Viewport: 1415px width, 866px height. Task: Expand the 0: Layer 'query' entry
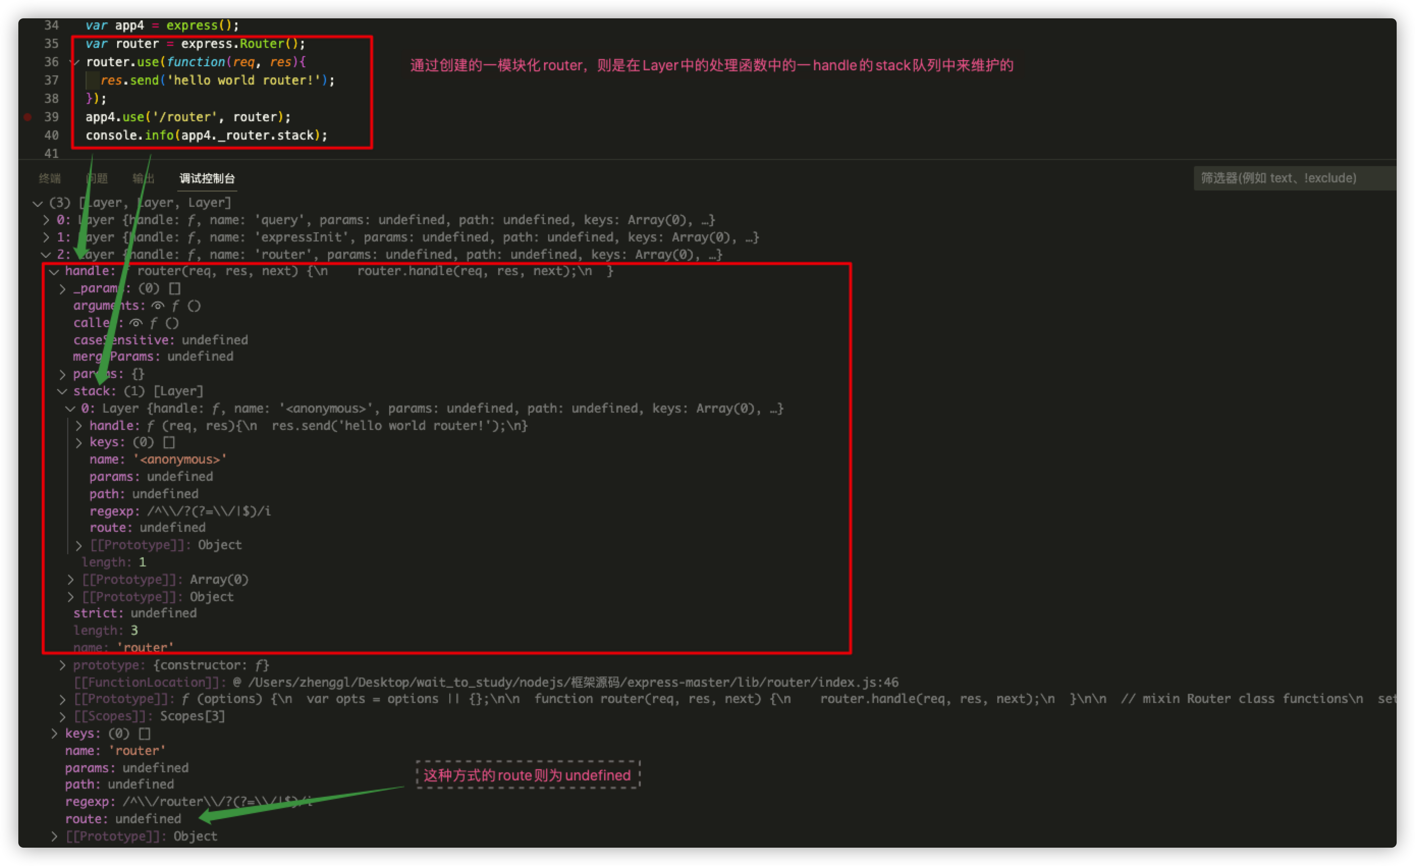click(46, 220)
